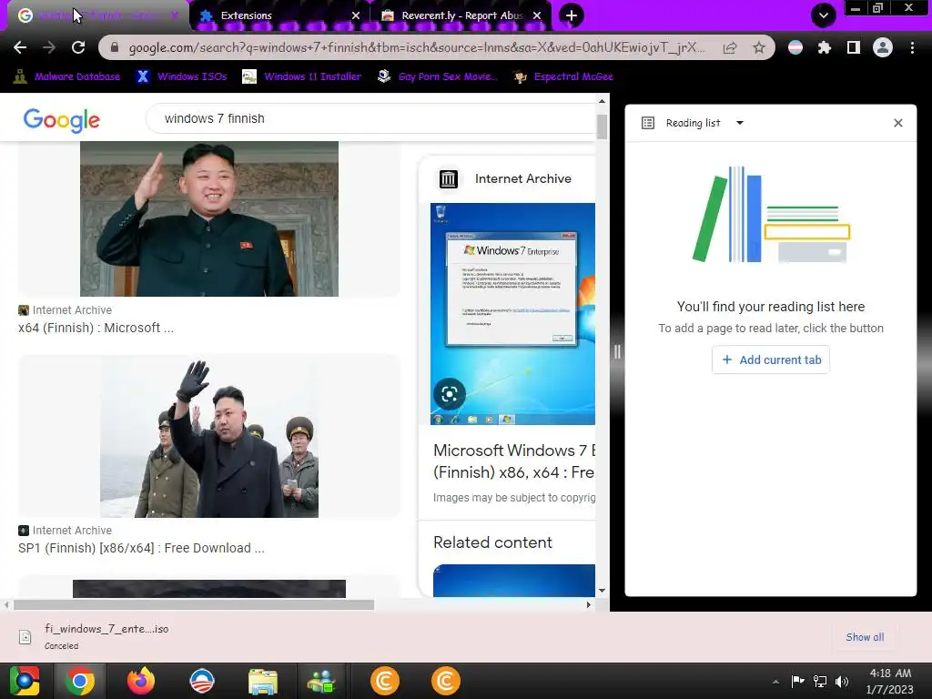Image resolution: width=932 pixels, height=699 pixels.
Task: Switch to the Reverent.ly Report Abuse tab
Action: (x=461, y=15)
